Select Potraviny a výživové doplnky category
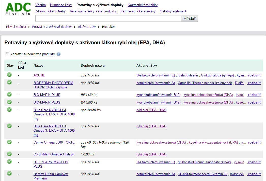This screenshot has height=181, width=266. 100,5
